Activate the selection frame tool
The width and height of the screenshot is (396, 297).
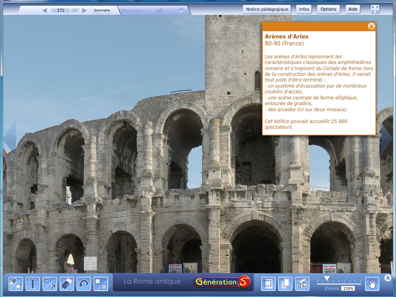tap(268, 284)
